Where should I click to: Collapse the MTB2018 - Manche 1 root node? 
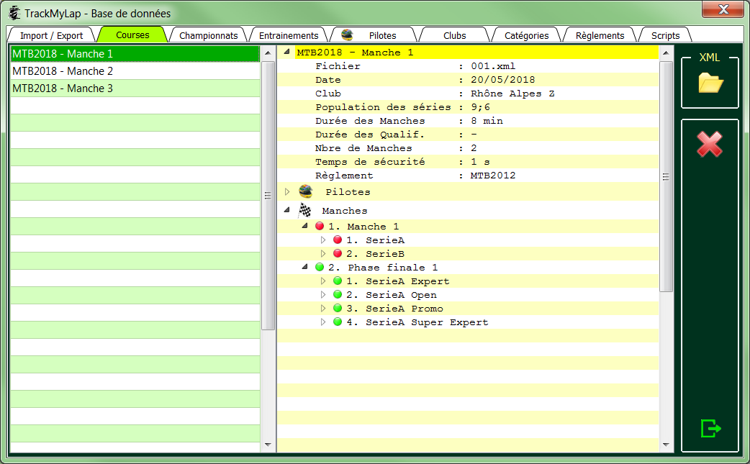coord(286,52)
